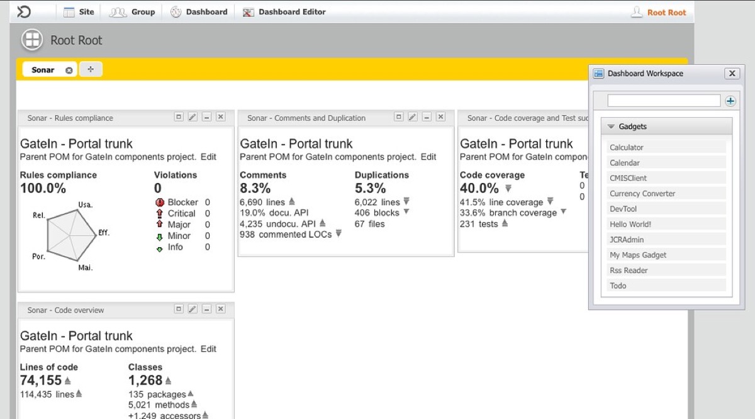Click the '6,690 lines' comments entry

click(262, 202)
